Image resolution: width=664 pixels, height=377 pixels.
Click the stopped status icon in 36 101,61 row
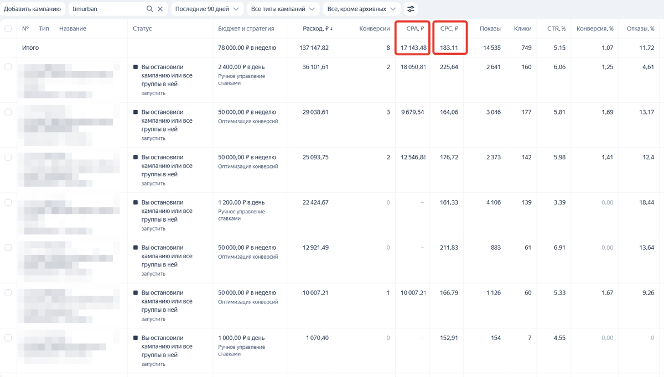coord(136,67)
